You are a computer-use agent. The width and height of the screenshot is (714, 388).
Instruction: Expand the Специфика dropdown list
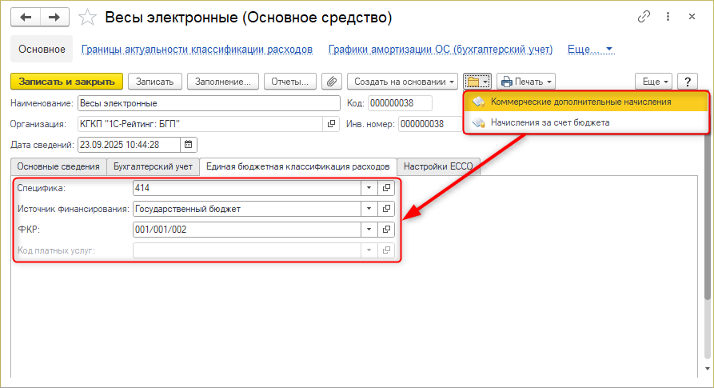tap(369, 188)
